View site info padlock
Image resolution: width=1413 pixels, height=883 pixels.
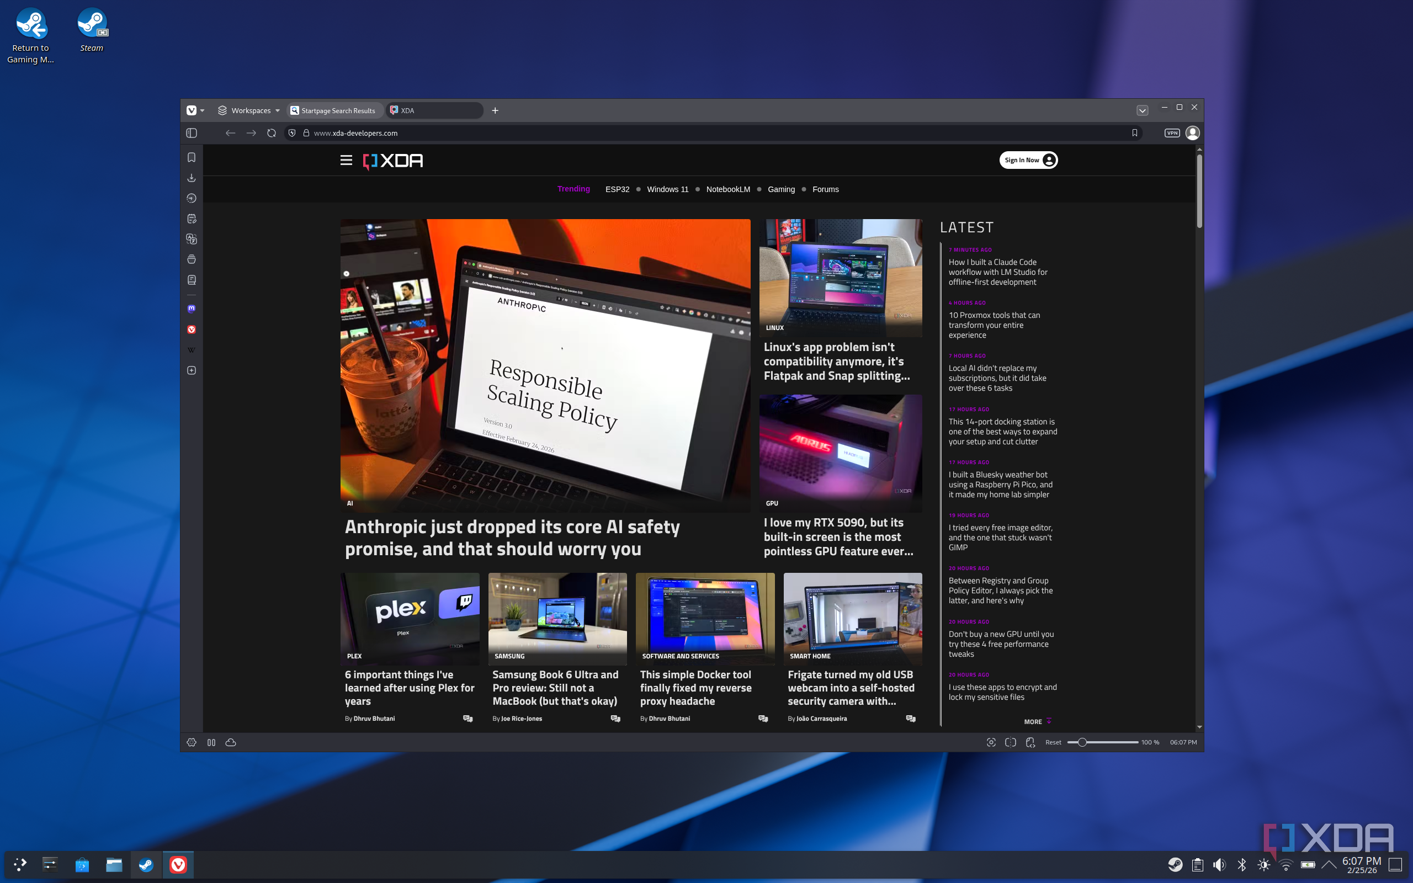(306, 133)
